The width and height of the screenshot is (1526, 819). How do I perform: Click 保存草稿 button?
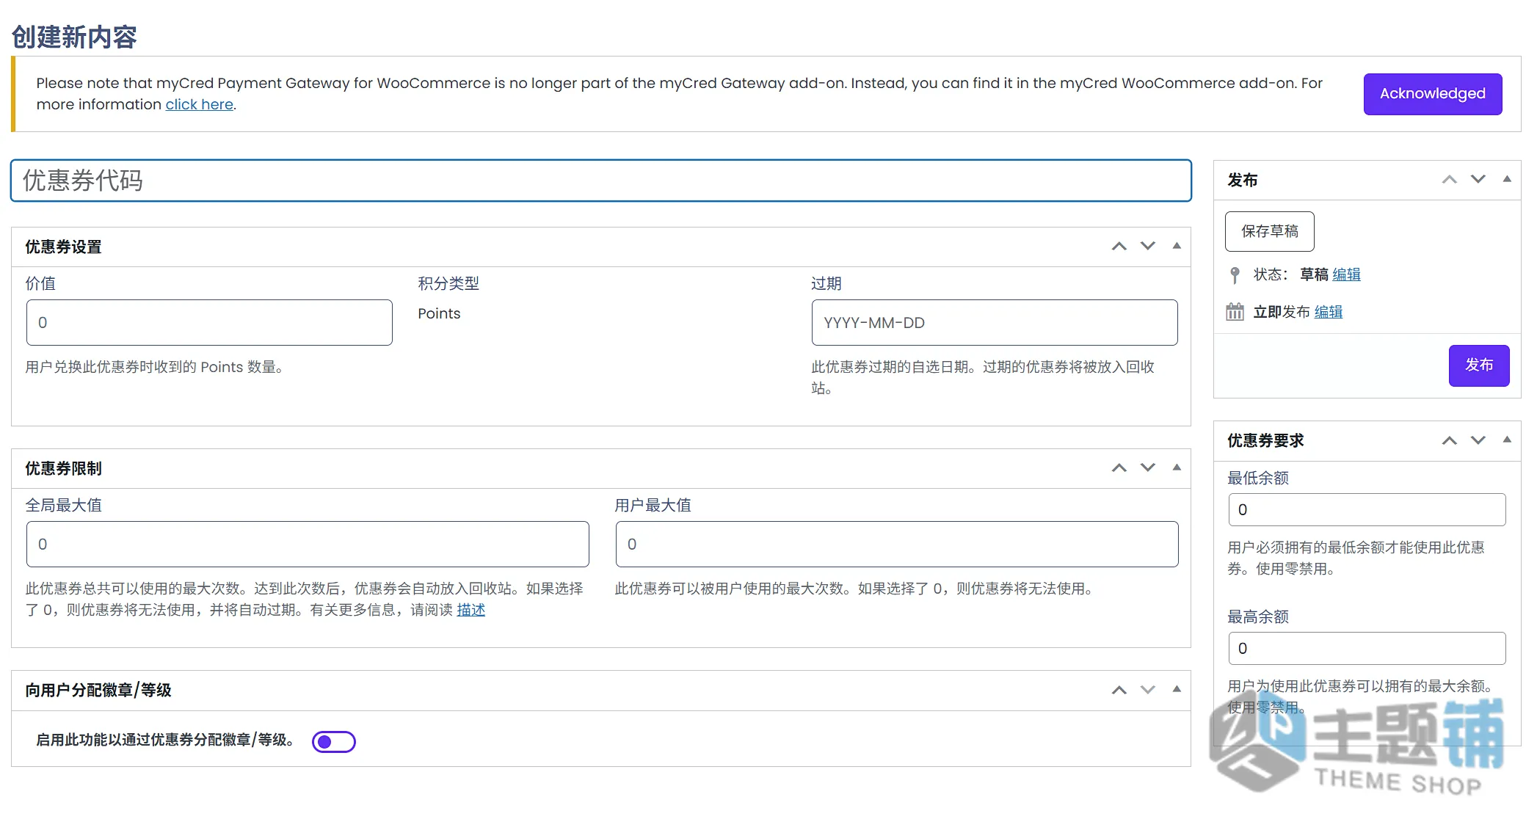tap(1269, 231)
